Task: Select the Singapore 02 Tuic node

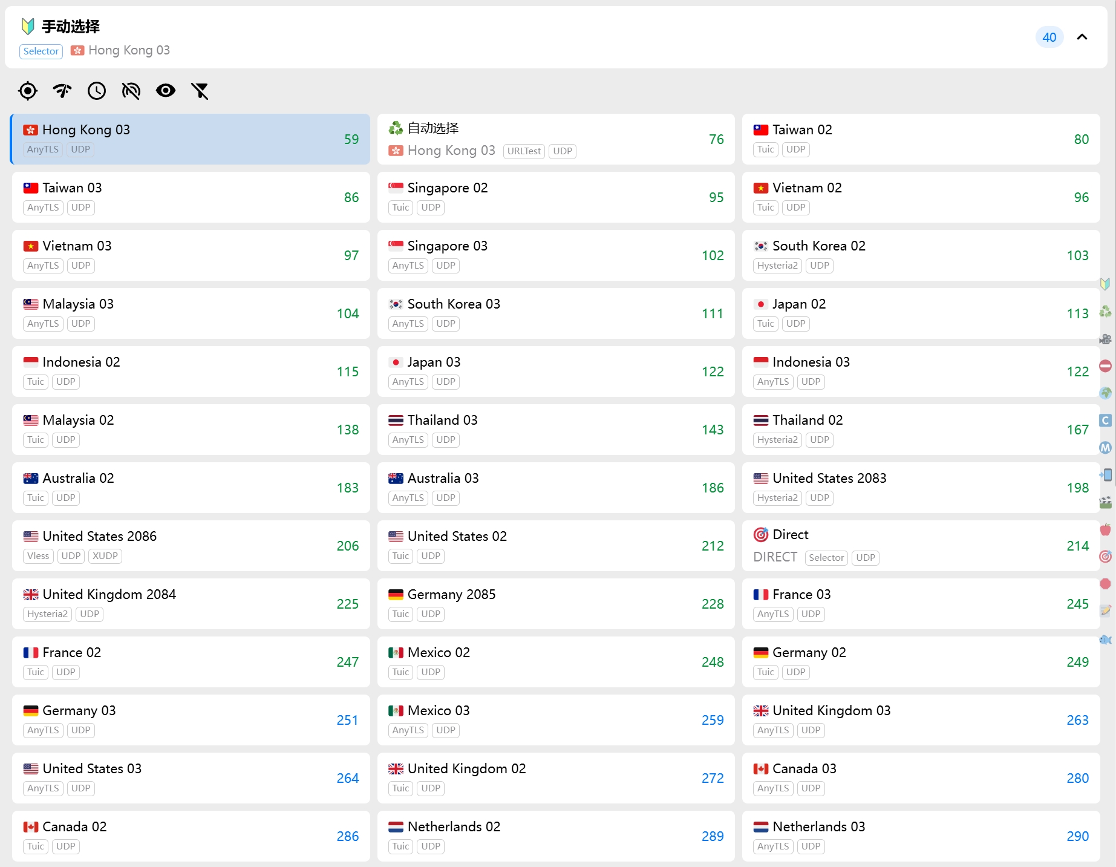Action: 555,197
